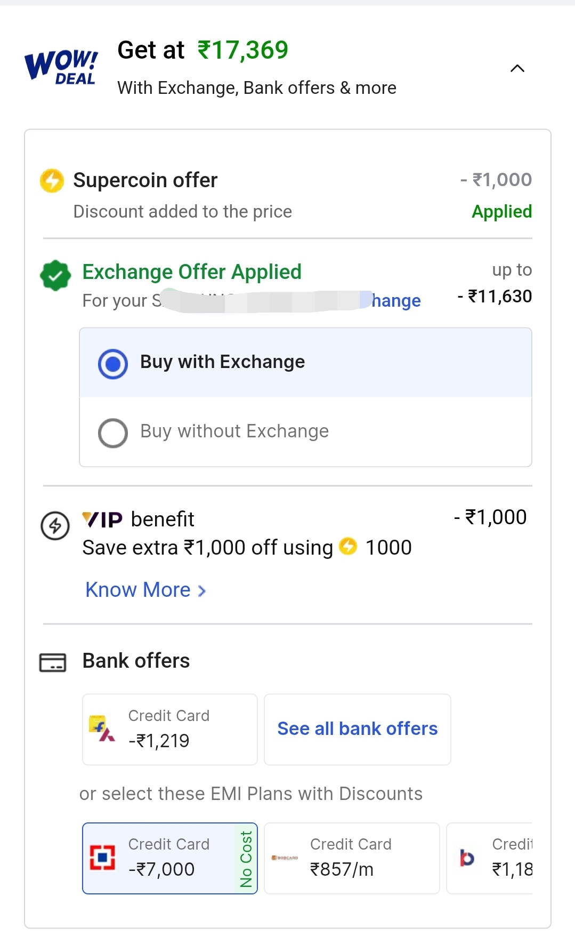Click the Bank offers card icon

(x=53, y=662)
